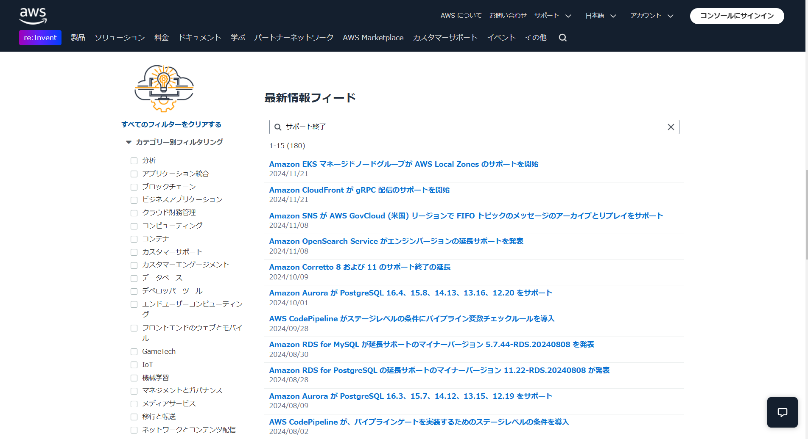Enable the ブロックチェーン filter checkbox

(x=134, y=187)
